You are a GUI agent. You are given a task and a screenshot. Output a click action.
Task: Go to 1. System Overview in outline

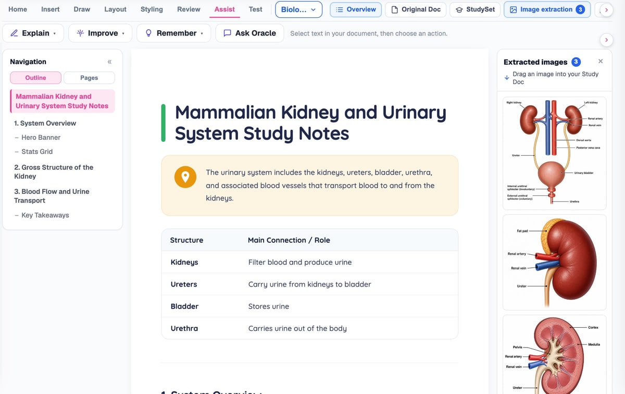click(x=45, y=124)
